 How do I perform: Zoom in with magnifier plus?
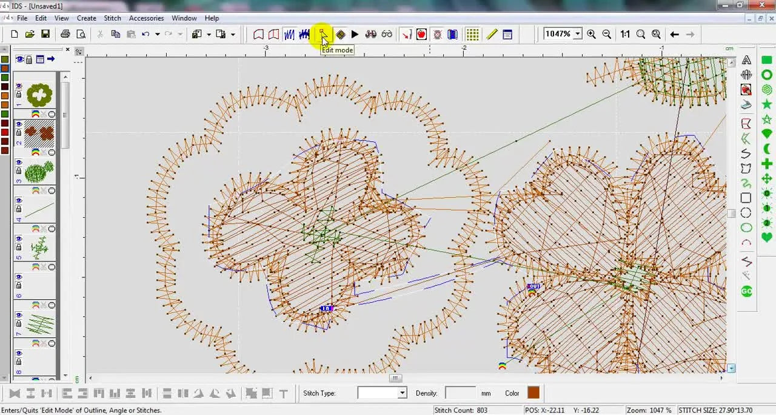click(591, 35)
